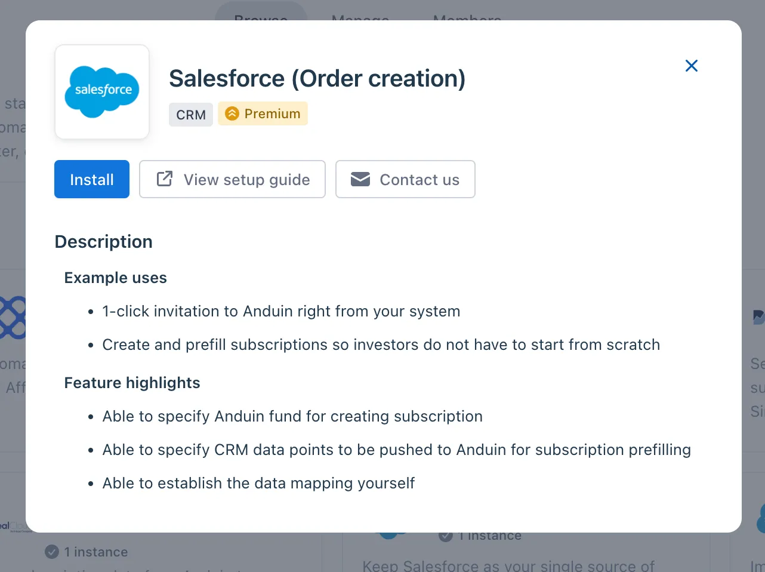765x572 pixels.
Task: Click the blue knot icon on left edge
Action: (13, 317)
